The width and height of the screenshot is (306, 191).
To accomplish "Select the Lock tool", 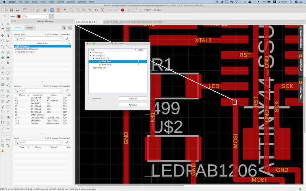I will pos(8,112).
